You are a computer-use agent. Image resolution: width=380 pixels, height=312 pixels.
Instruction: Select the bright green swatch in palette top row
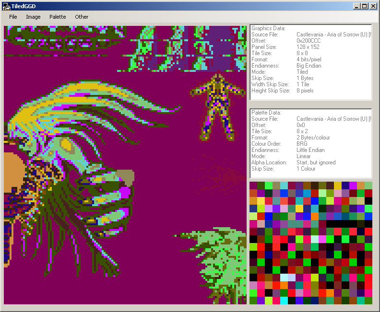[269, 185]
